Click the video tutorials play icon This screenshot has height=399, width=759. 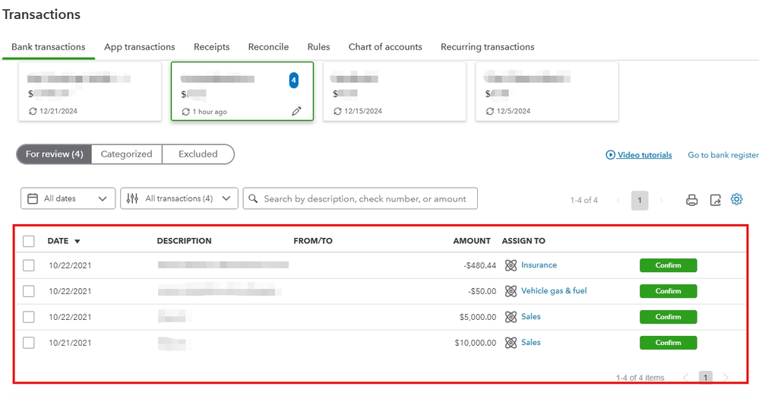(610, 155)
